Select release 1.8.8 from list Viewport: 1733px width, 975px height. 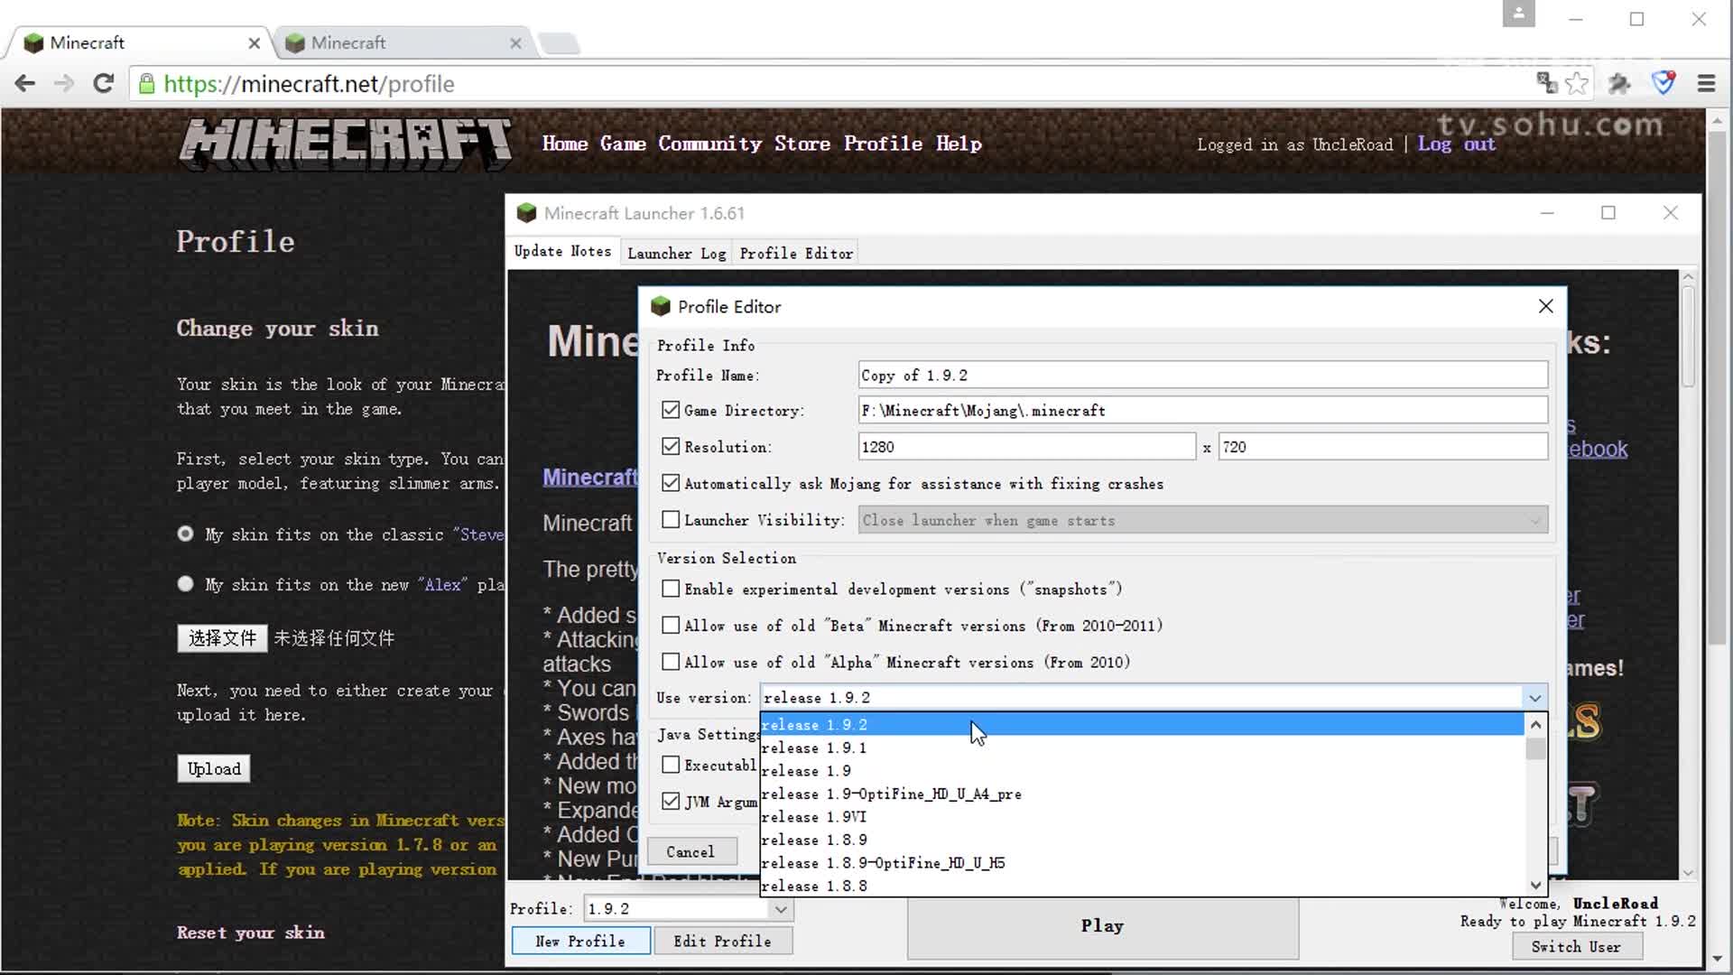pyautogui.click(x=1142, y=886)
